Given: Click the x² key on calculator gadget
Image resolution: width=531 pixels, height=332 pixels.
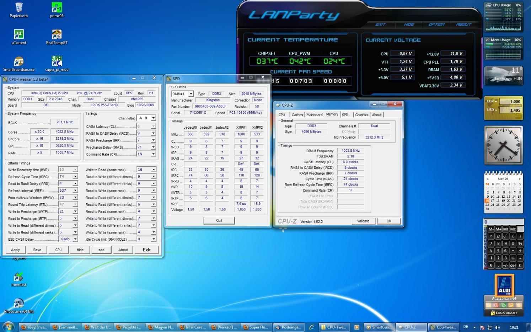Looking at the screenshot, I should [498, 236].
